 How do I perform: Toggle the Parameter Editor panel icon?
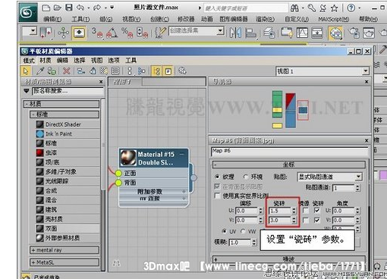[x=168, y=71]
